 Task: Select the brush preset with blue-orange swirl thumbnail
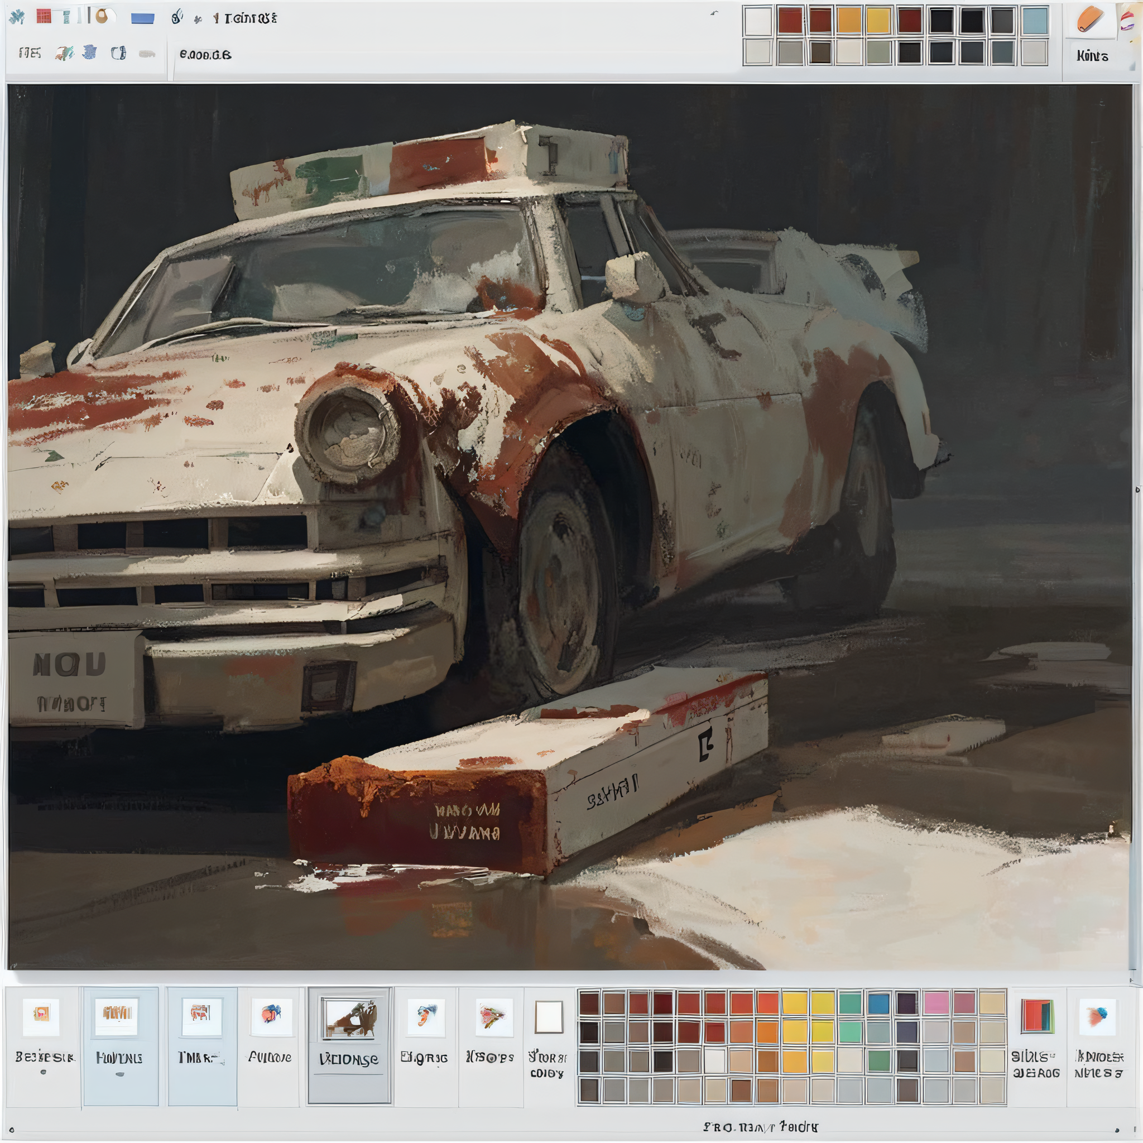tap(271, 1015)
